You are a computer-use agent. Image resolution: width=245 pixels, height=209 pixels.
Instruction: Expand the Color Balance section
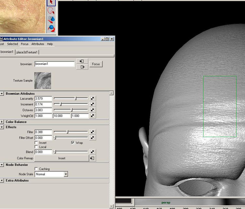pyautogui.click(x=2, y=122)
